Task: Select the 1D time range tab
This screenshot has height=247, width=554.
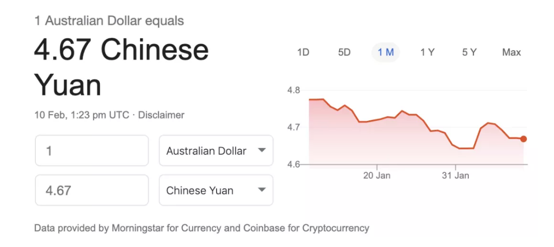Action: [303, 52]
